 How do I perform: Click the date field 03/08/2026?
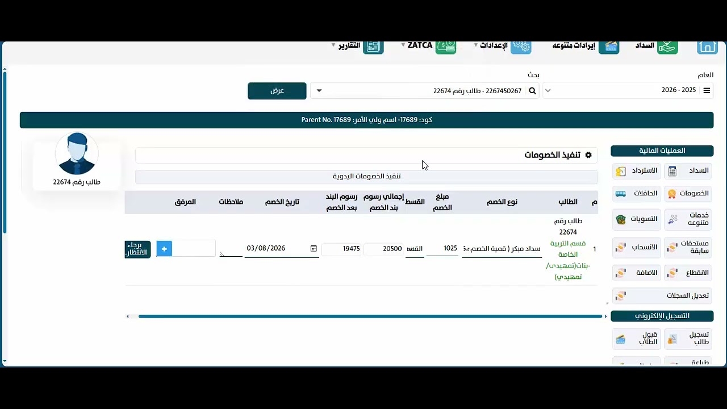pyautogui.click(x=282, y=249)
